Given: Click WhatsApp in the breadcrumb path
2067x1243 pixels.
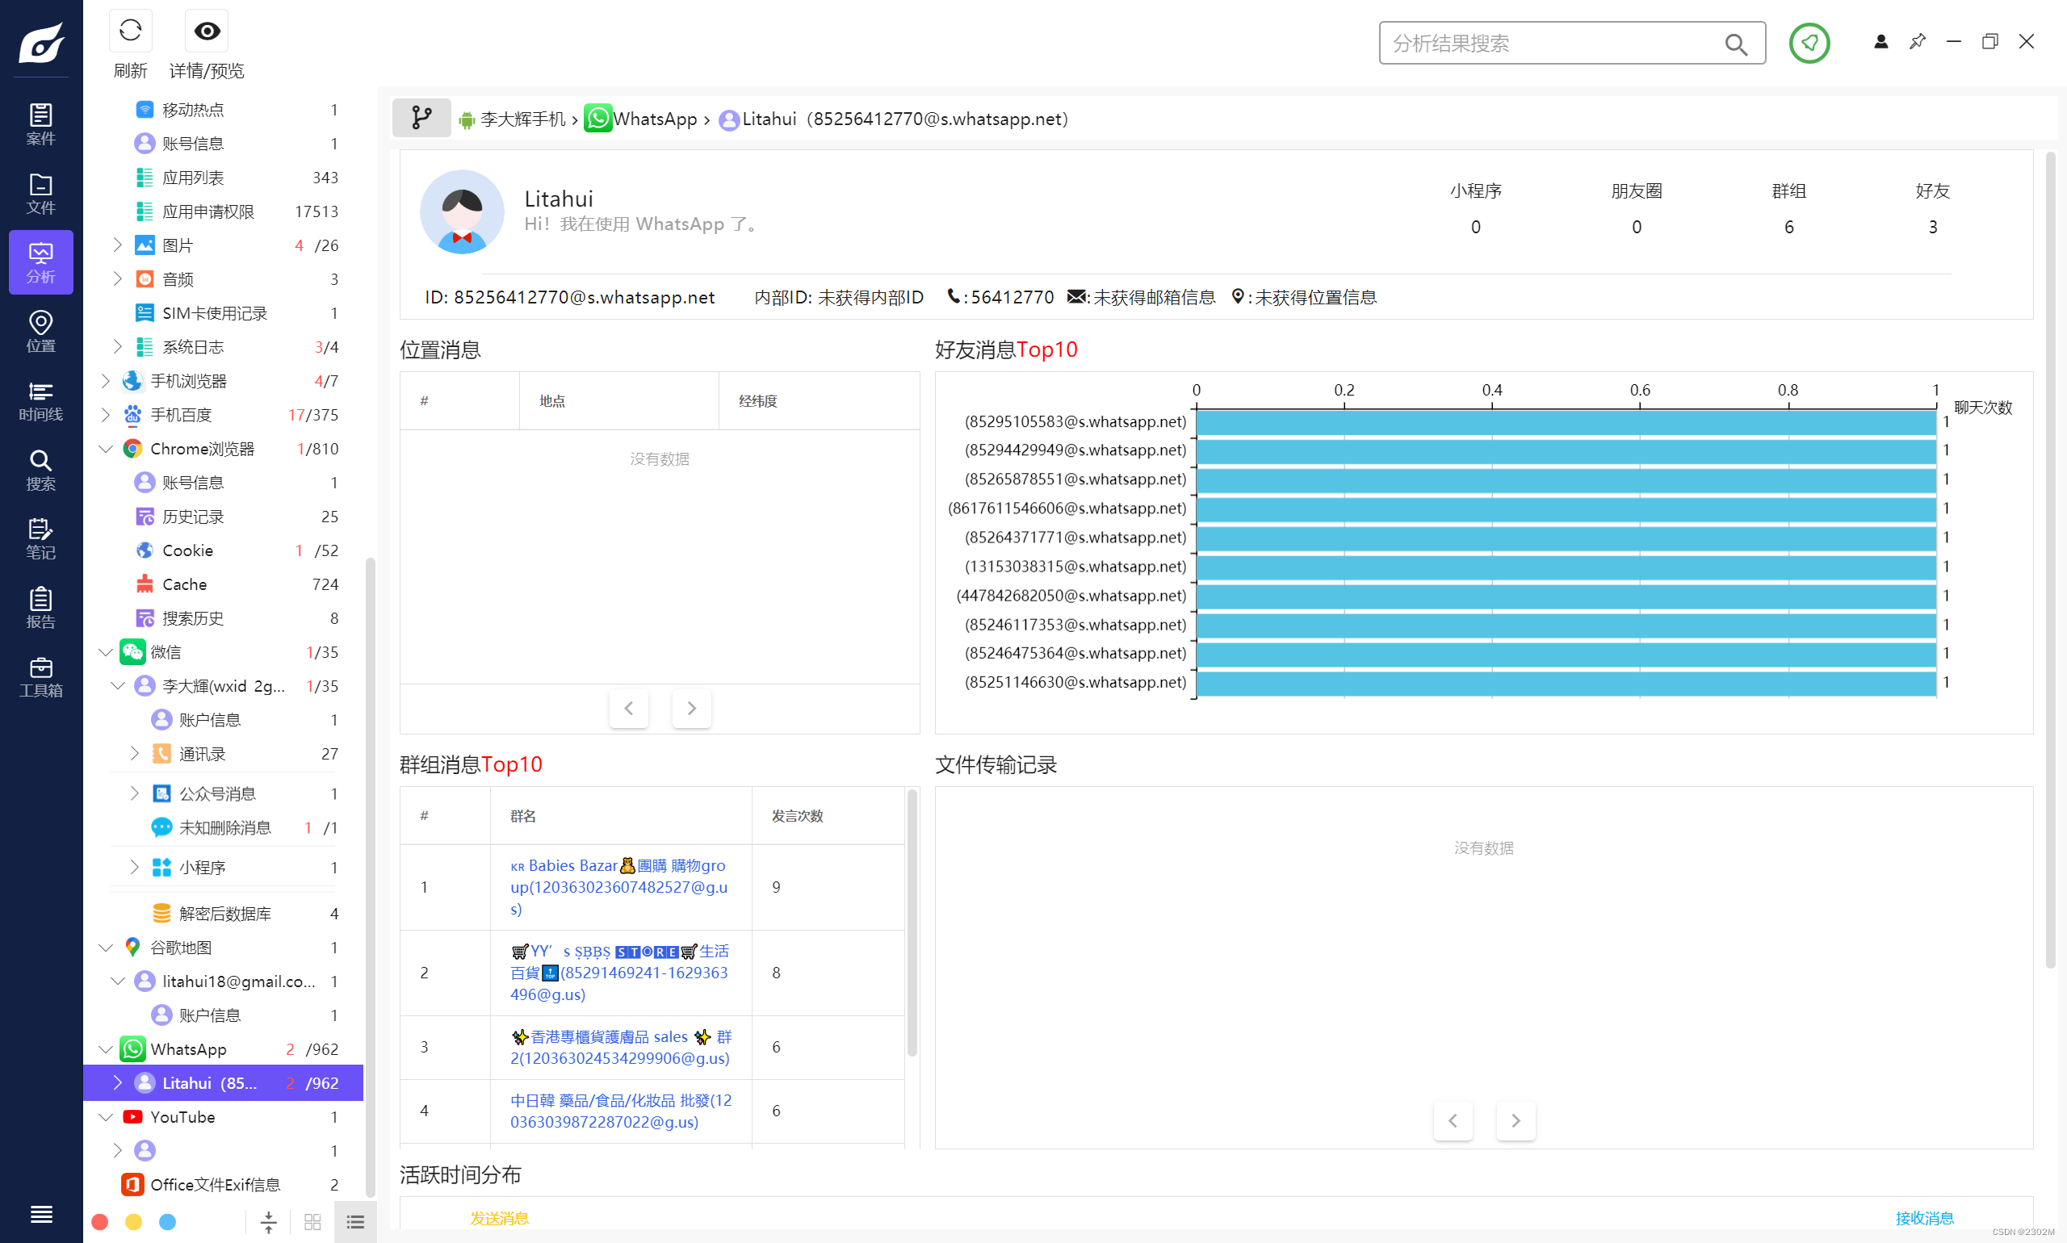Looking at the screenshot, I should point(654,119).
